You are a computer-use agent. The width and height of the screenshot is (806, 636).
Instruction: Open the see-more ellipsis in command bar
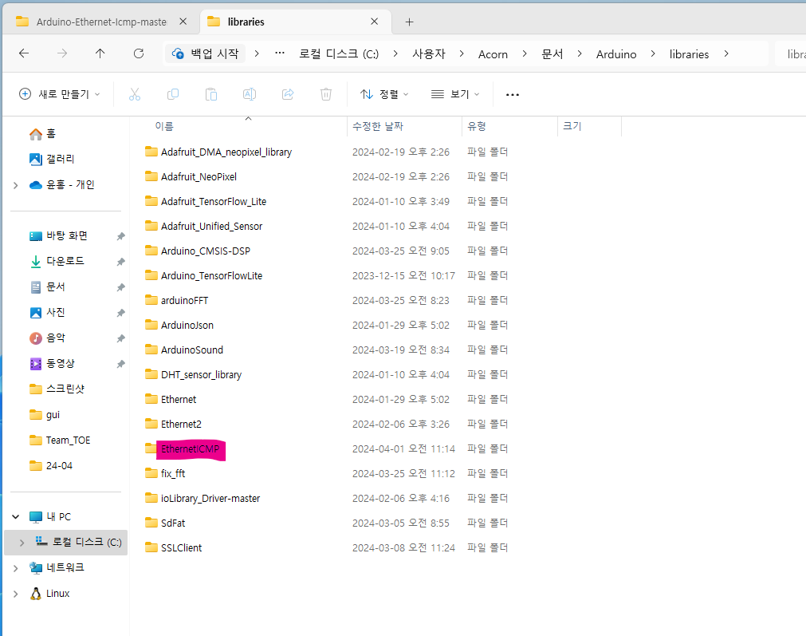coord(513,95)
